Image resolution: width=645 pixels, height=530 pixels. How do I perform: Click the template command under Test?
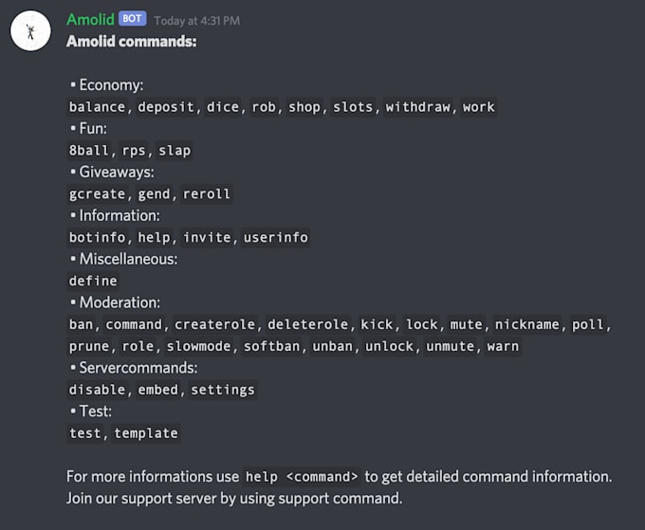(x=146, y=433)
